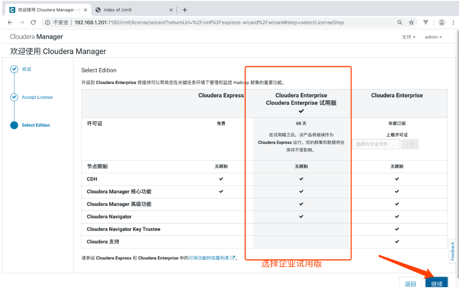The width and height of the screenshot is (459, 289).
Task: Close the Index of /cm6 tab
Action: click(x=171, y=10)
